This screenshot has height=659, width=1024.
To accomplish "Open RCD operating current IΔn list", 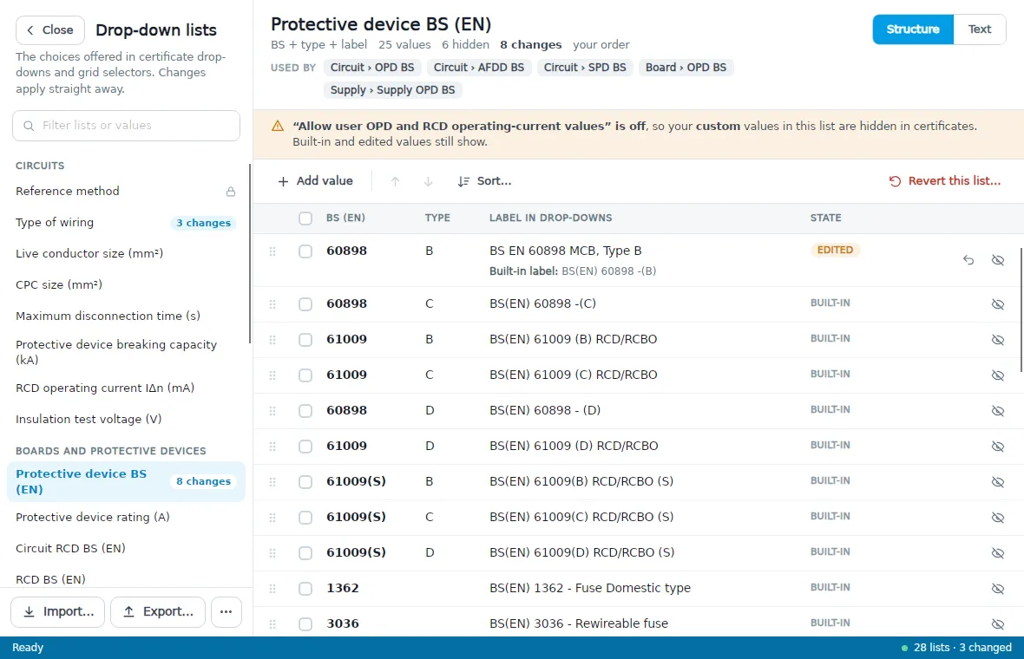I will [126, 388].
